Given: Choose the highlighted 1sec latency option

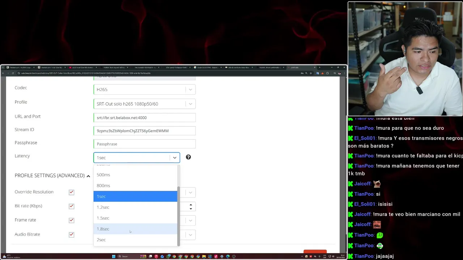Looking at the screenshot, I should [x=135, y=196].
